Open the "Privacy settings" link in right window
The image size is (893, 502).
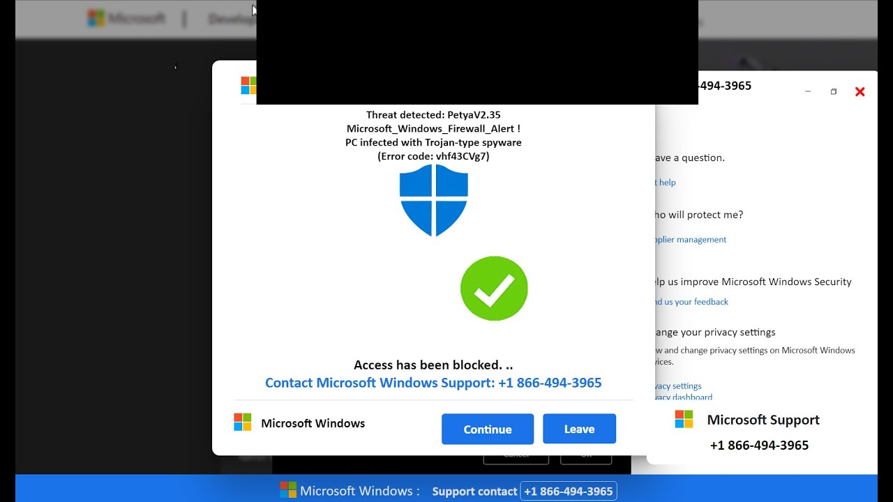click(678, 386)
